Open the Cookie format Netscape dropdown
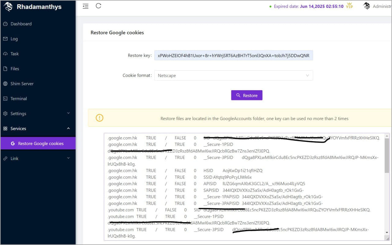Image resolution: width=392 pixels, height=245 pixels. point(234,76)
